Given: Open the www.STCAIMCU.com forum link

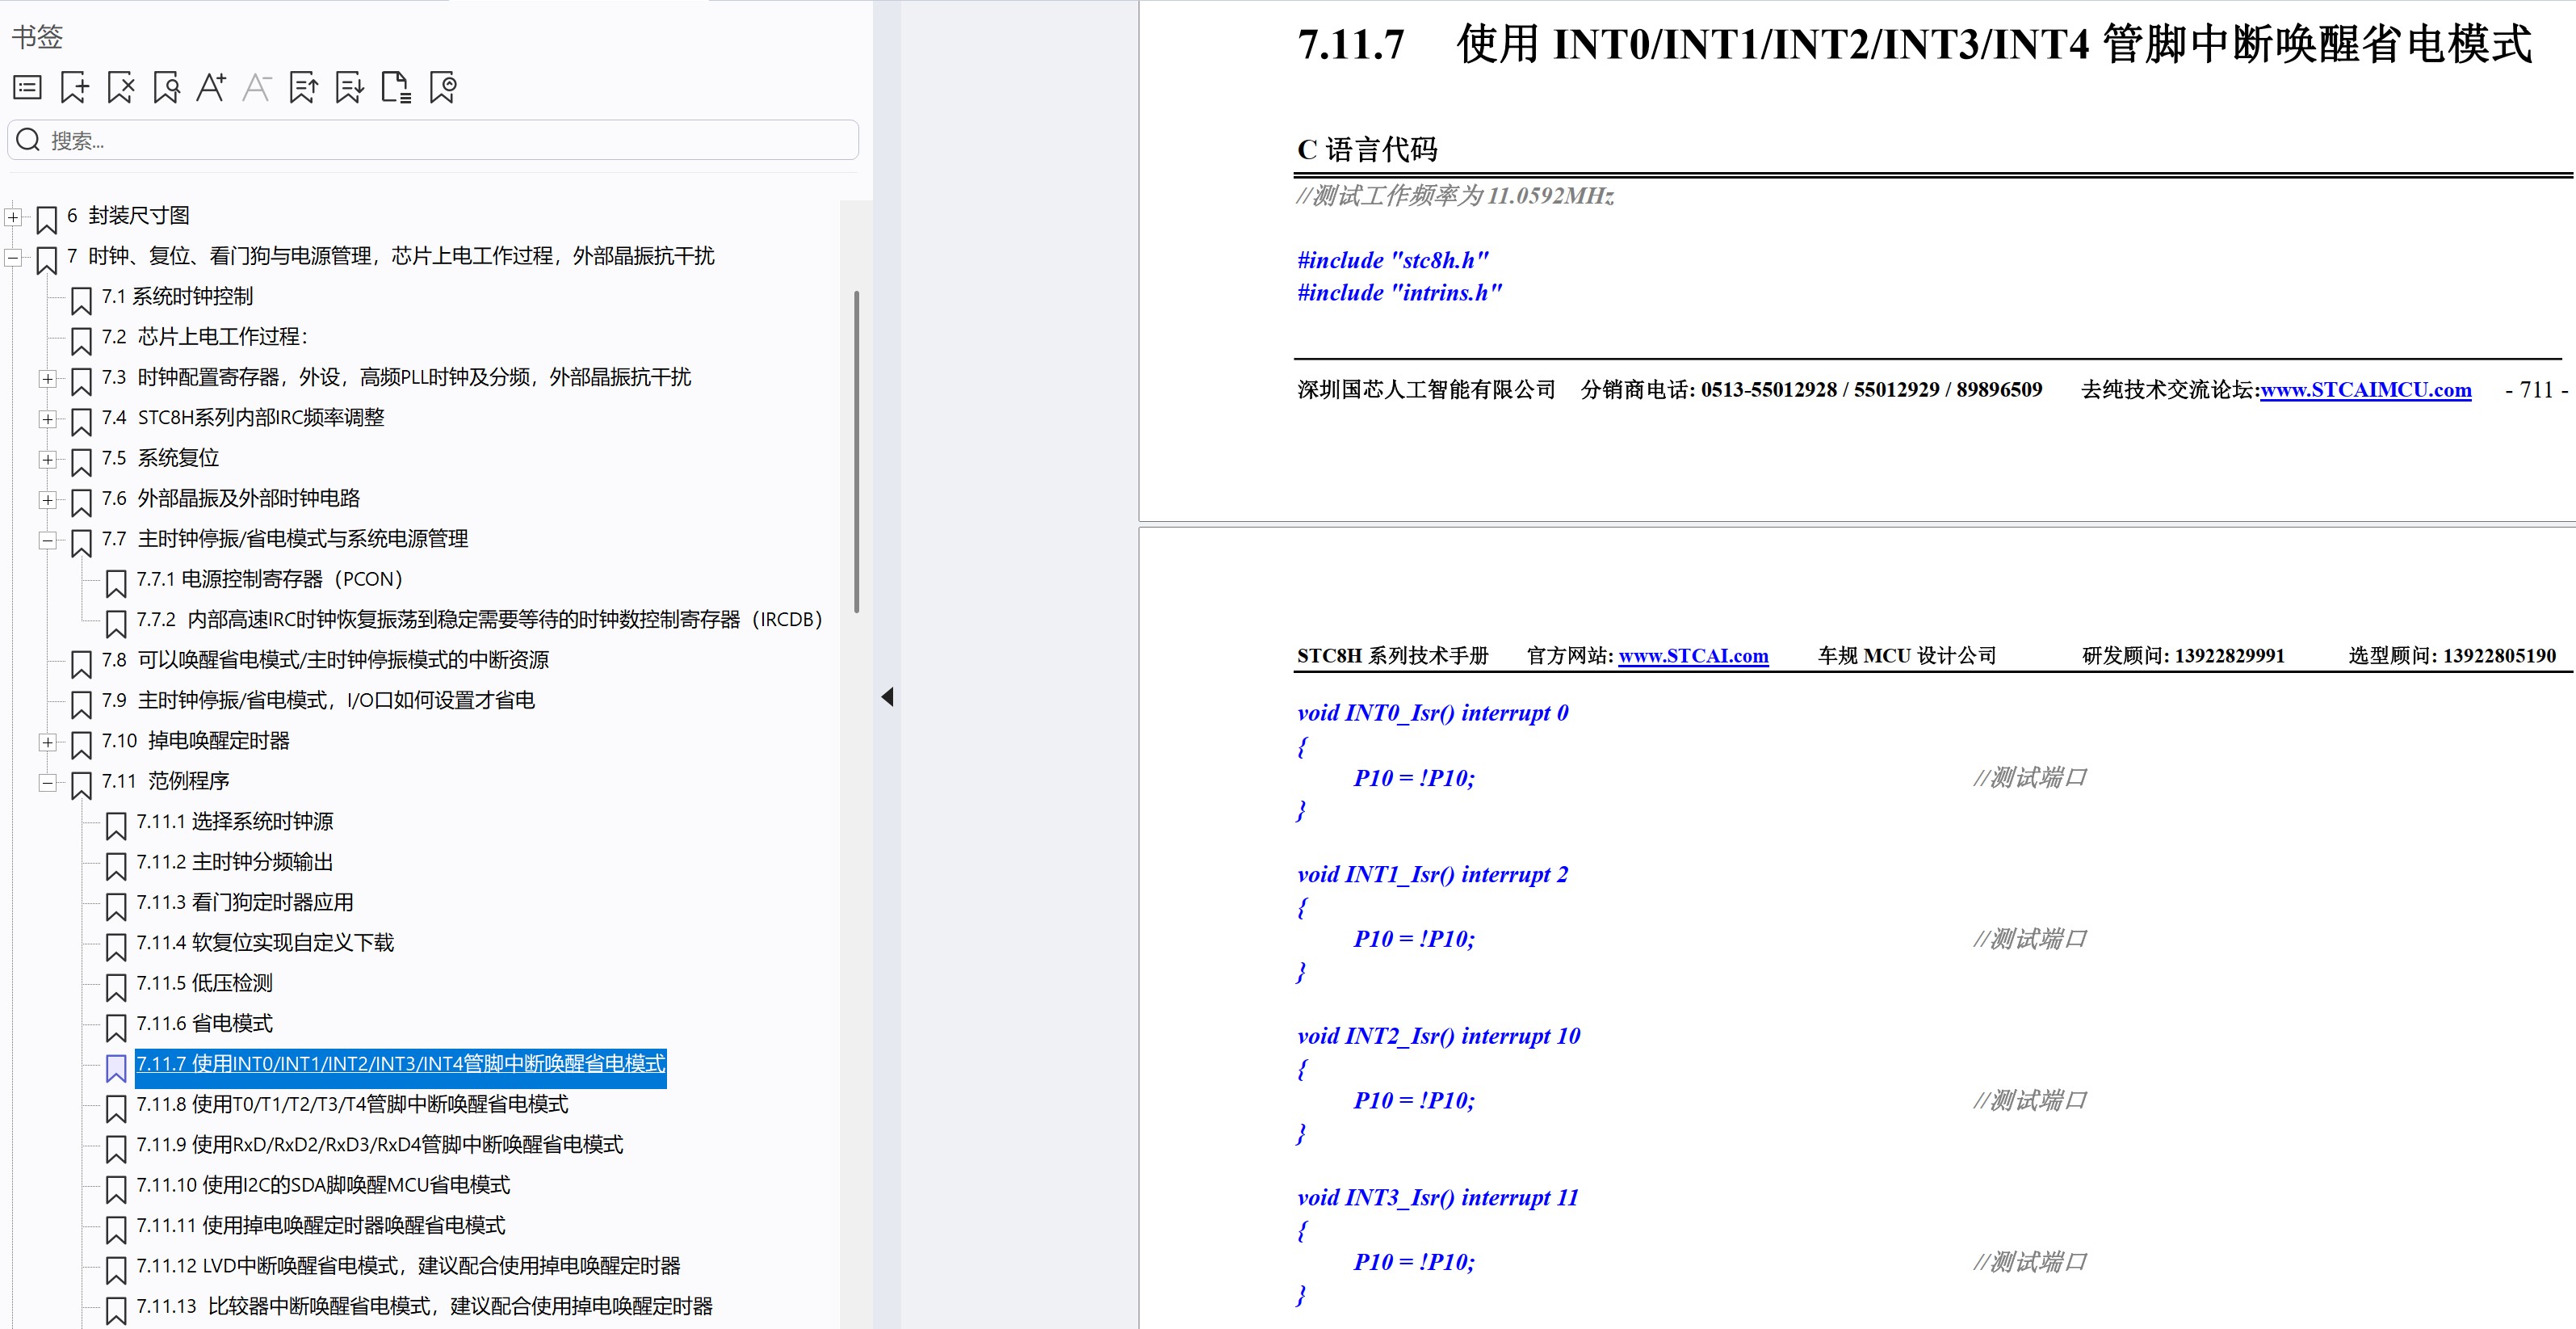Looking at the screenshot, I should coord(2366,390).
